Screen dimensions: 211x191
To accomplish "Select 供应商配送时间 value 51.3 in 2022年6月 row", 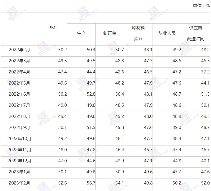I will [x=205, y=94].
